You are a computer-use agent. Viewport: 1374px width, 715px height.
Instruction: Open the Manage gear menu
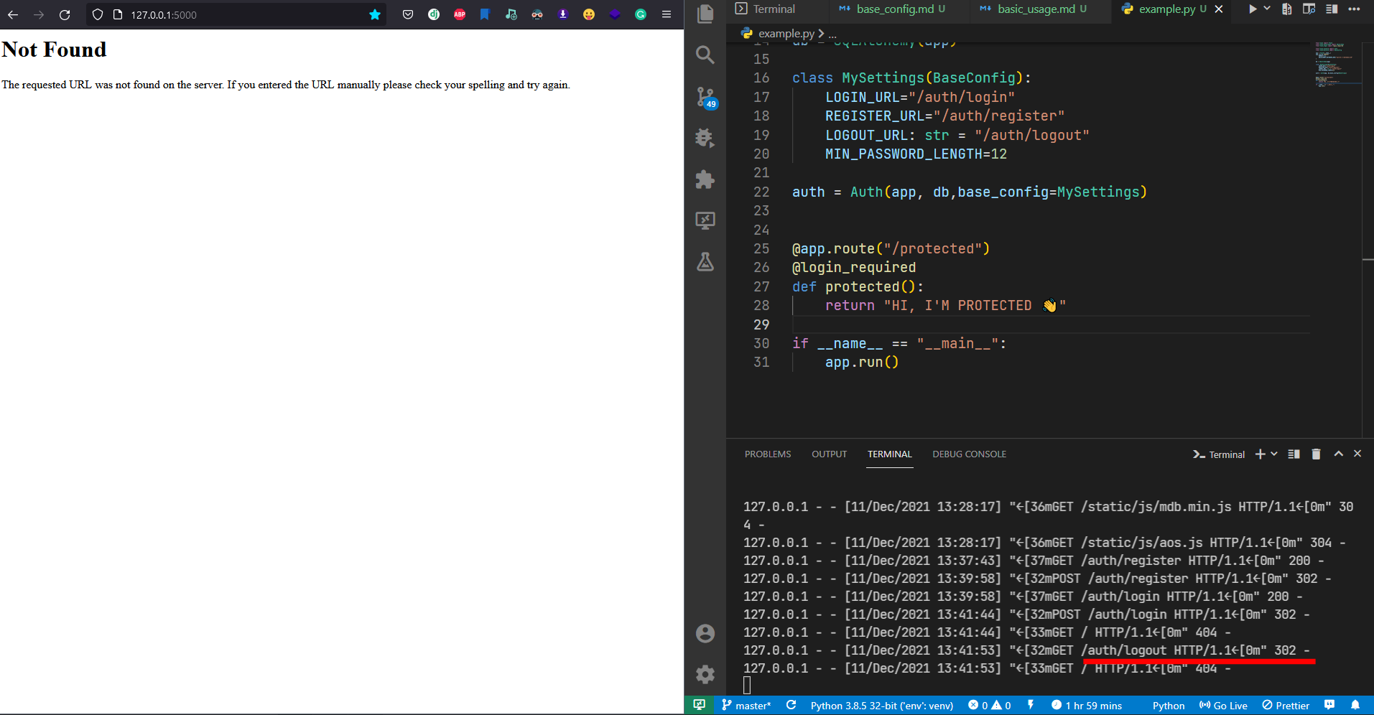click(705, 674)
